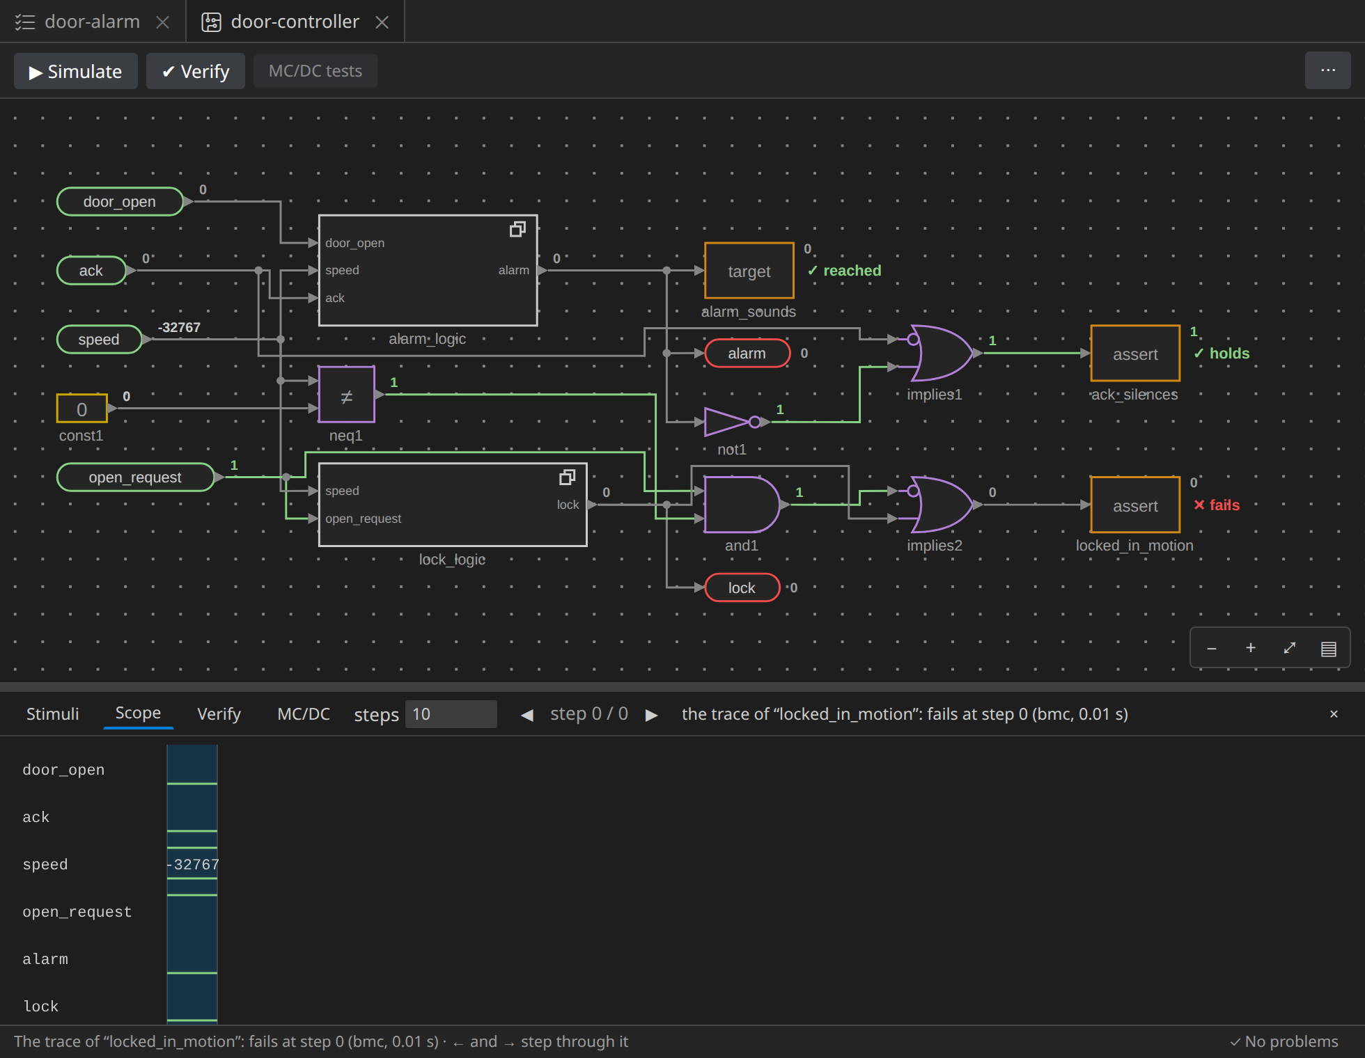Open the alarm_logic subsystem expand icon

click(517, 229)
